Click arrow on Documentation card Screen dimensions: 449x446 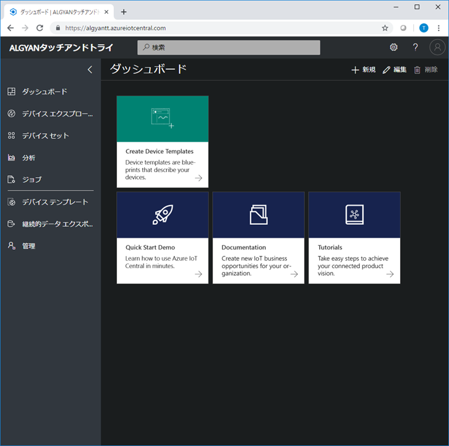(x=294, y=274)
